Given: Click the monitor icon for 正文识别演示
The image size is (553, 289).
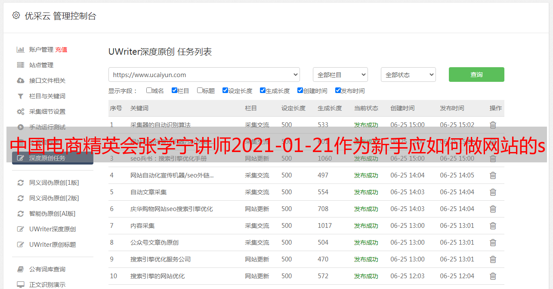Looking at the screenshot, I should 20,285.
